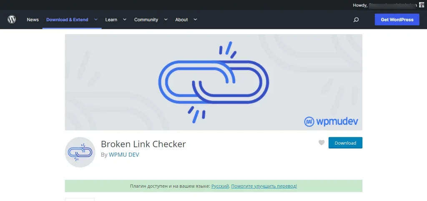Expand the Learn menu chevron
The height and width of the screenshot is (201, 427).
click(x=125, y=20)
